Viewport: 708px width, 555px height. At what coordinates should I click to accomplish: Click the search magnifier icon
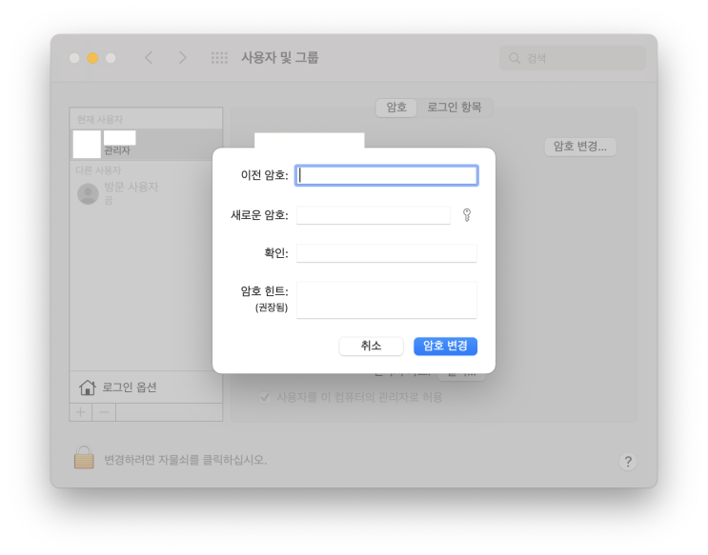[x=515, y=58]
